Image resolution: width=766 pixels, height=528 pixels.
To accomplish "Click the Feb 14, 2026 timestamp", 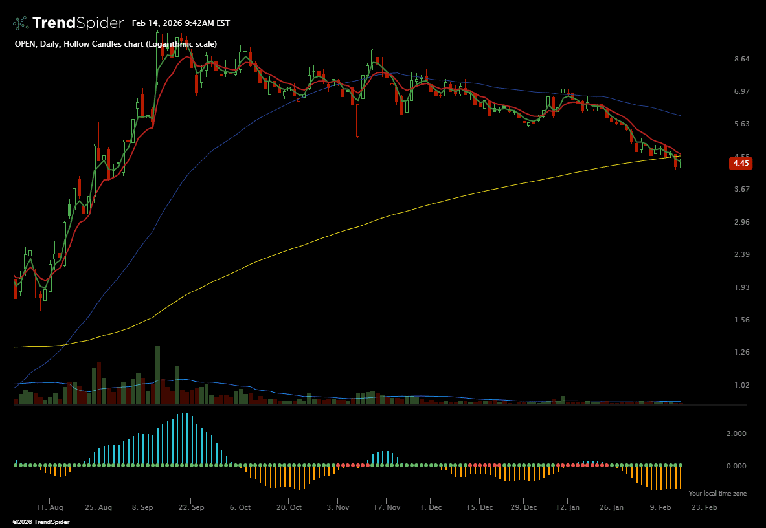I will point(181,23).
